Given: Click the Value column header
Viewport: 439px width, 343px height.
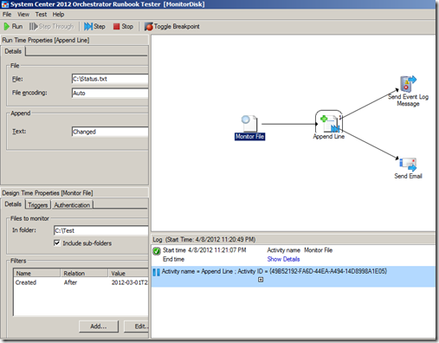Looking at the screenshot, I should coord(128,273).
